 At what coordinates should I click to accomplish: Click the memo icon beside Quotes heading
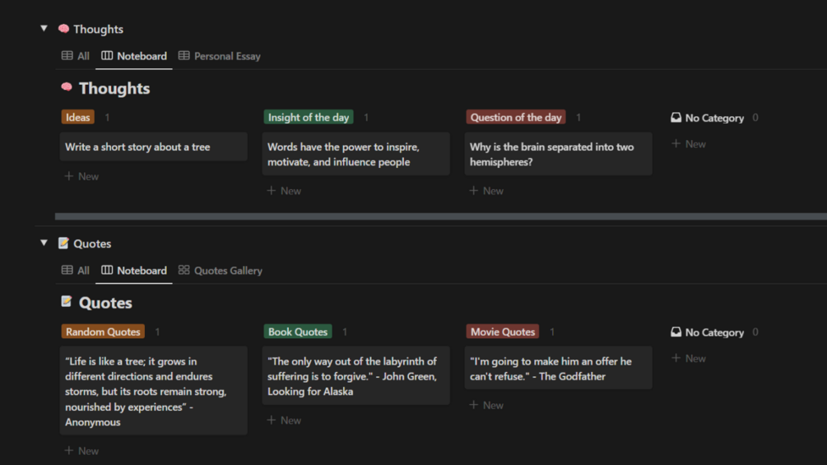67,303
